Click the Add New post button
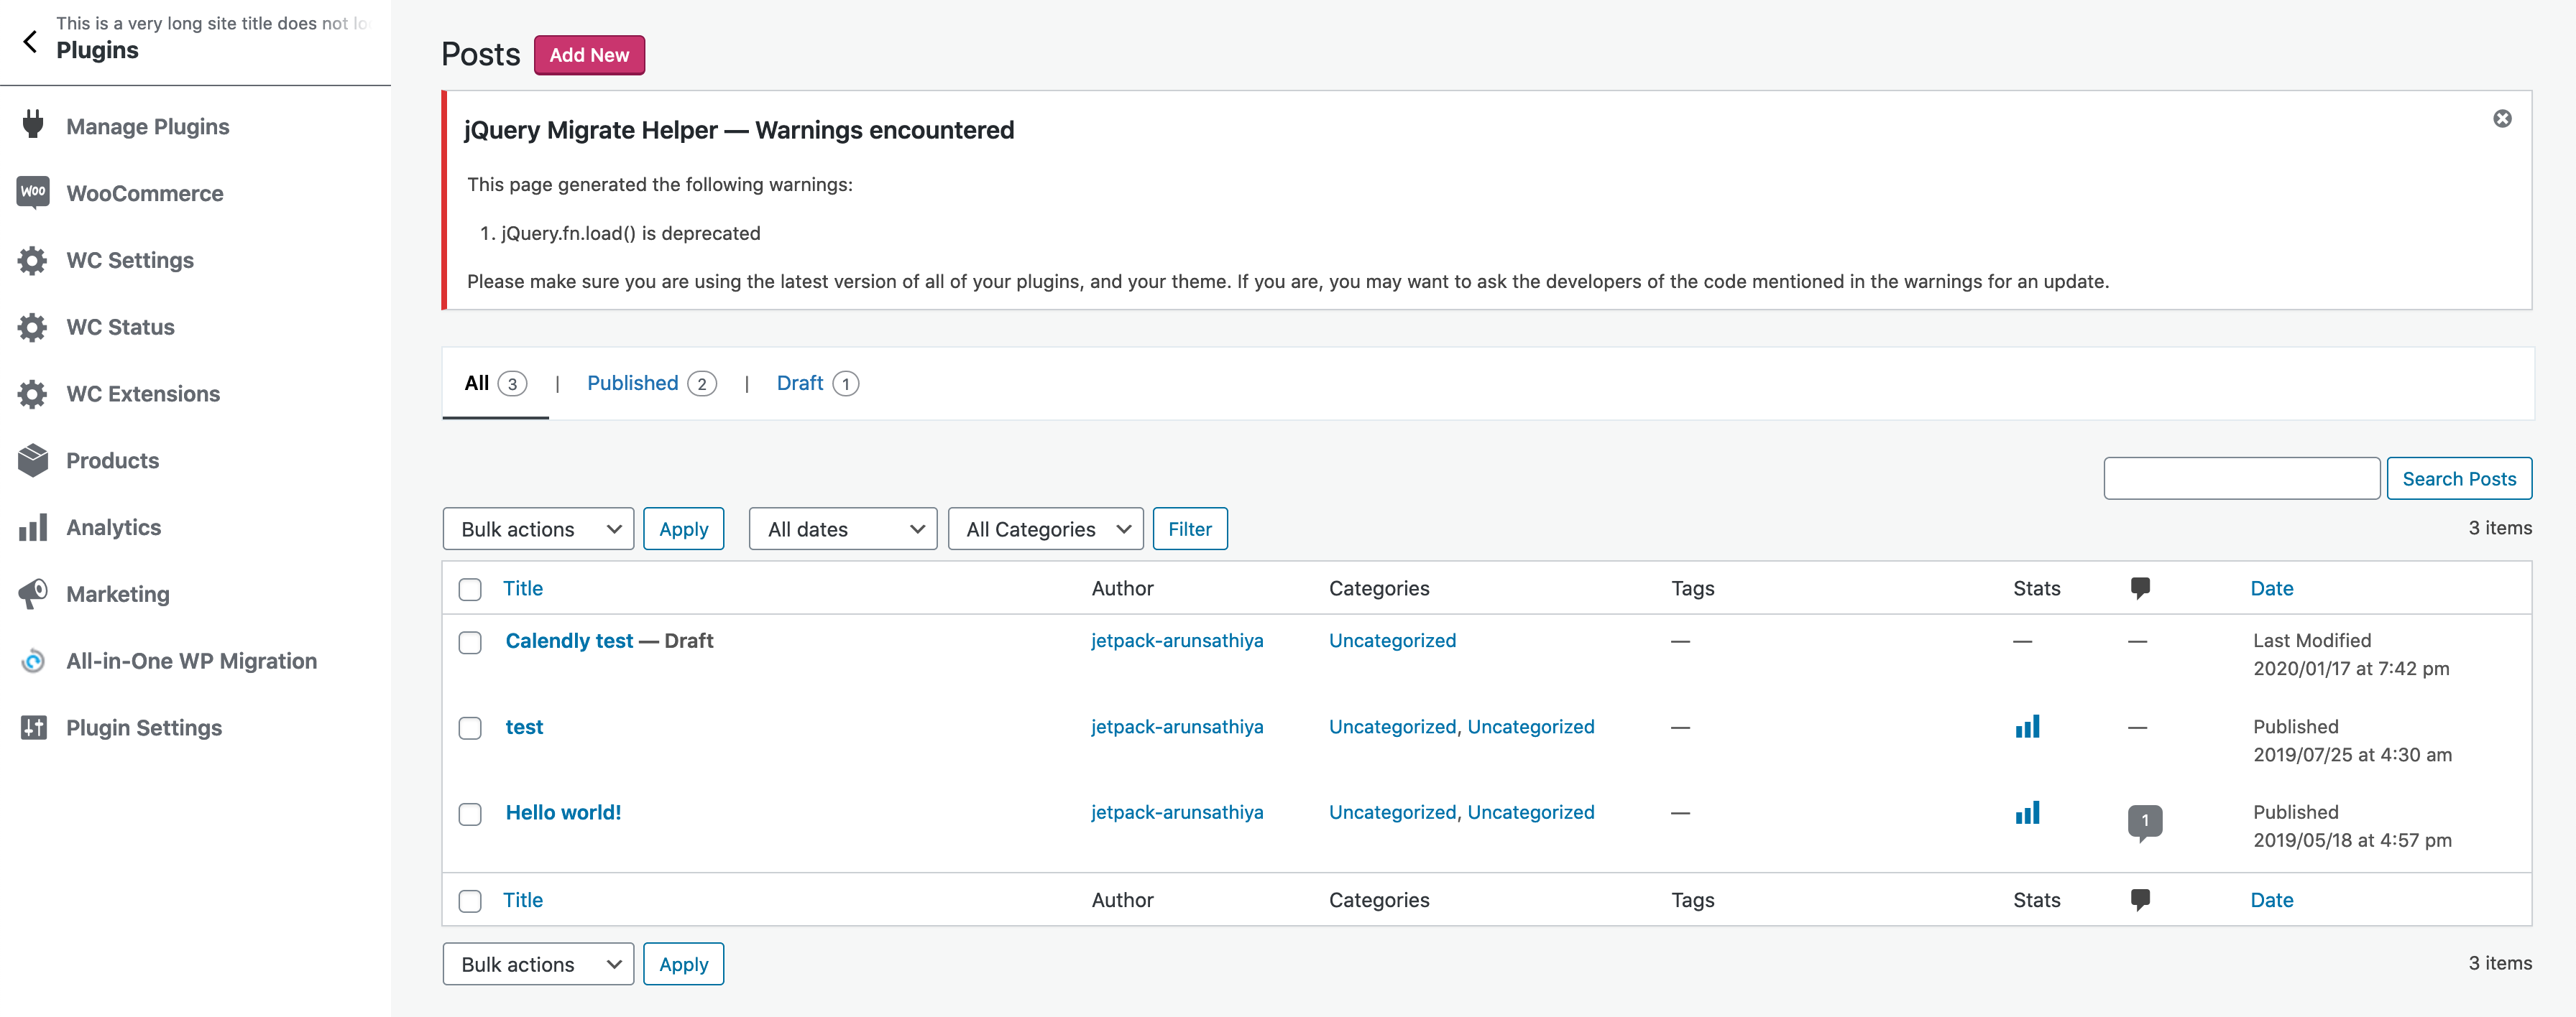This screenshot has width=2576, height=1017. [588, 55]
